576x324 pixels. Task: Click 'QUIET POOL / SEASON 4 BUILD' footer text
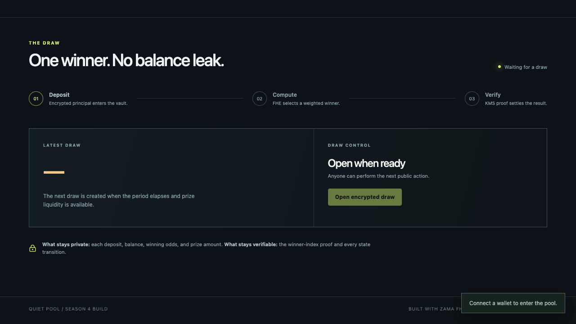[68, 309]
